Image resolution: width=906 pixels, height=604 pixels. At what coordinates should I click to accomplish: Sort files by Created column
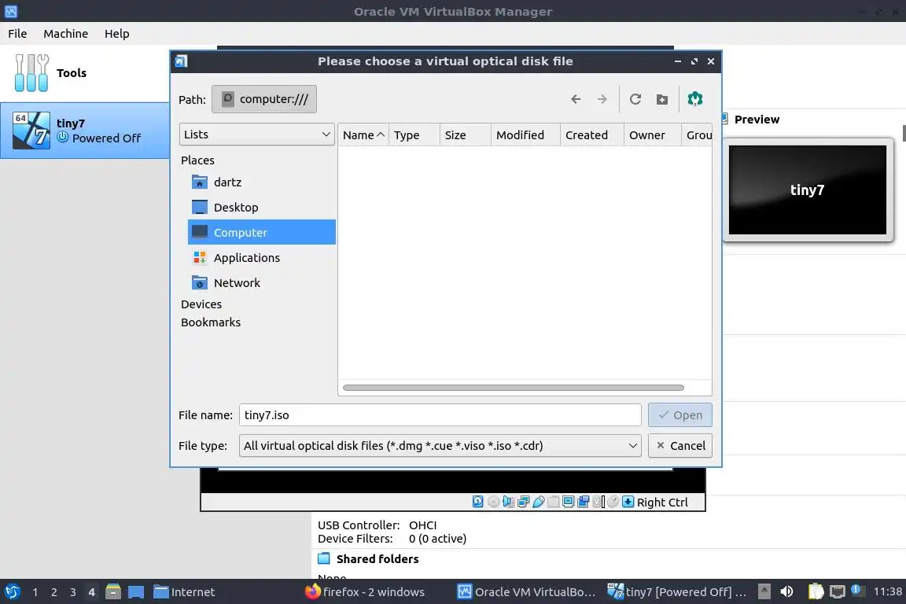point(591,134)
